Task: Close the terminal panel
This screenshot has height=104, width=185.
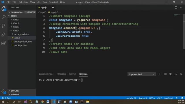Action: tap(181, 74)
